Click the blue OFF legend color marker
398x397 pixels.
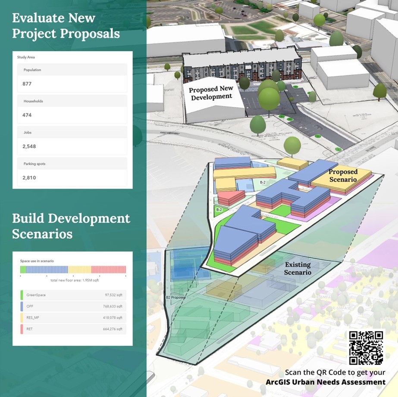tap(22, 306)
